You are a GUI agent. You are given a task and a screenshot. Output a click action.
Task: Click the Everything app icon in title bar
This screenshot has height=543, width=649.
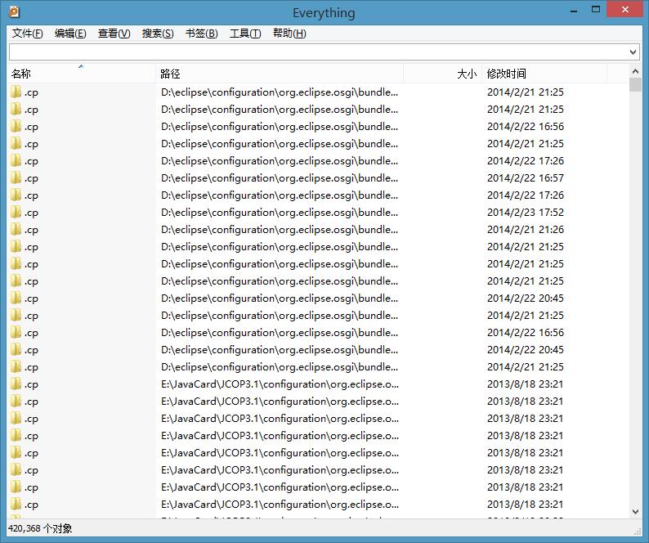pyautogui.click(x=13, y=12)
